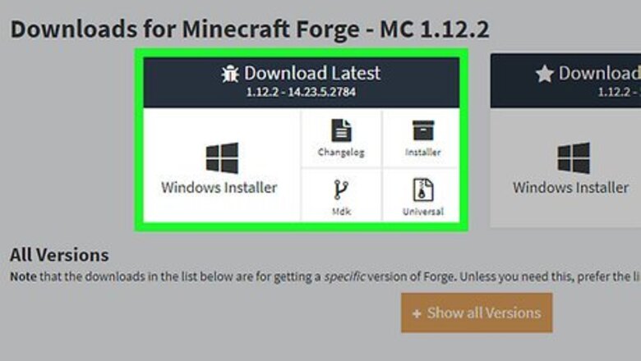
Task: Click Windows logo in Download Latest panel
Action: coord(222,158)
